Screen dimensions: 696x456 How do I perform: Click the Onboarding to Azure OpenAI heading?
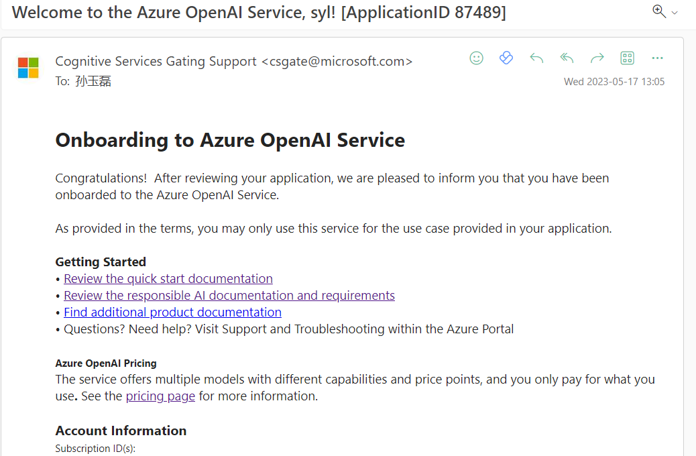pyautogui.click(x=230, y=140)
